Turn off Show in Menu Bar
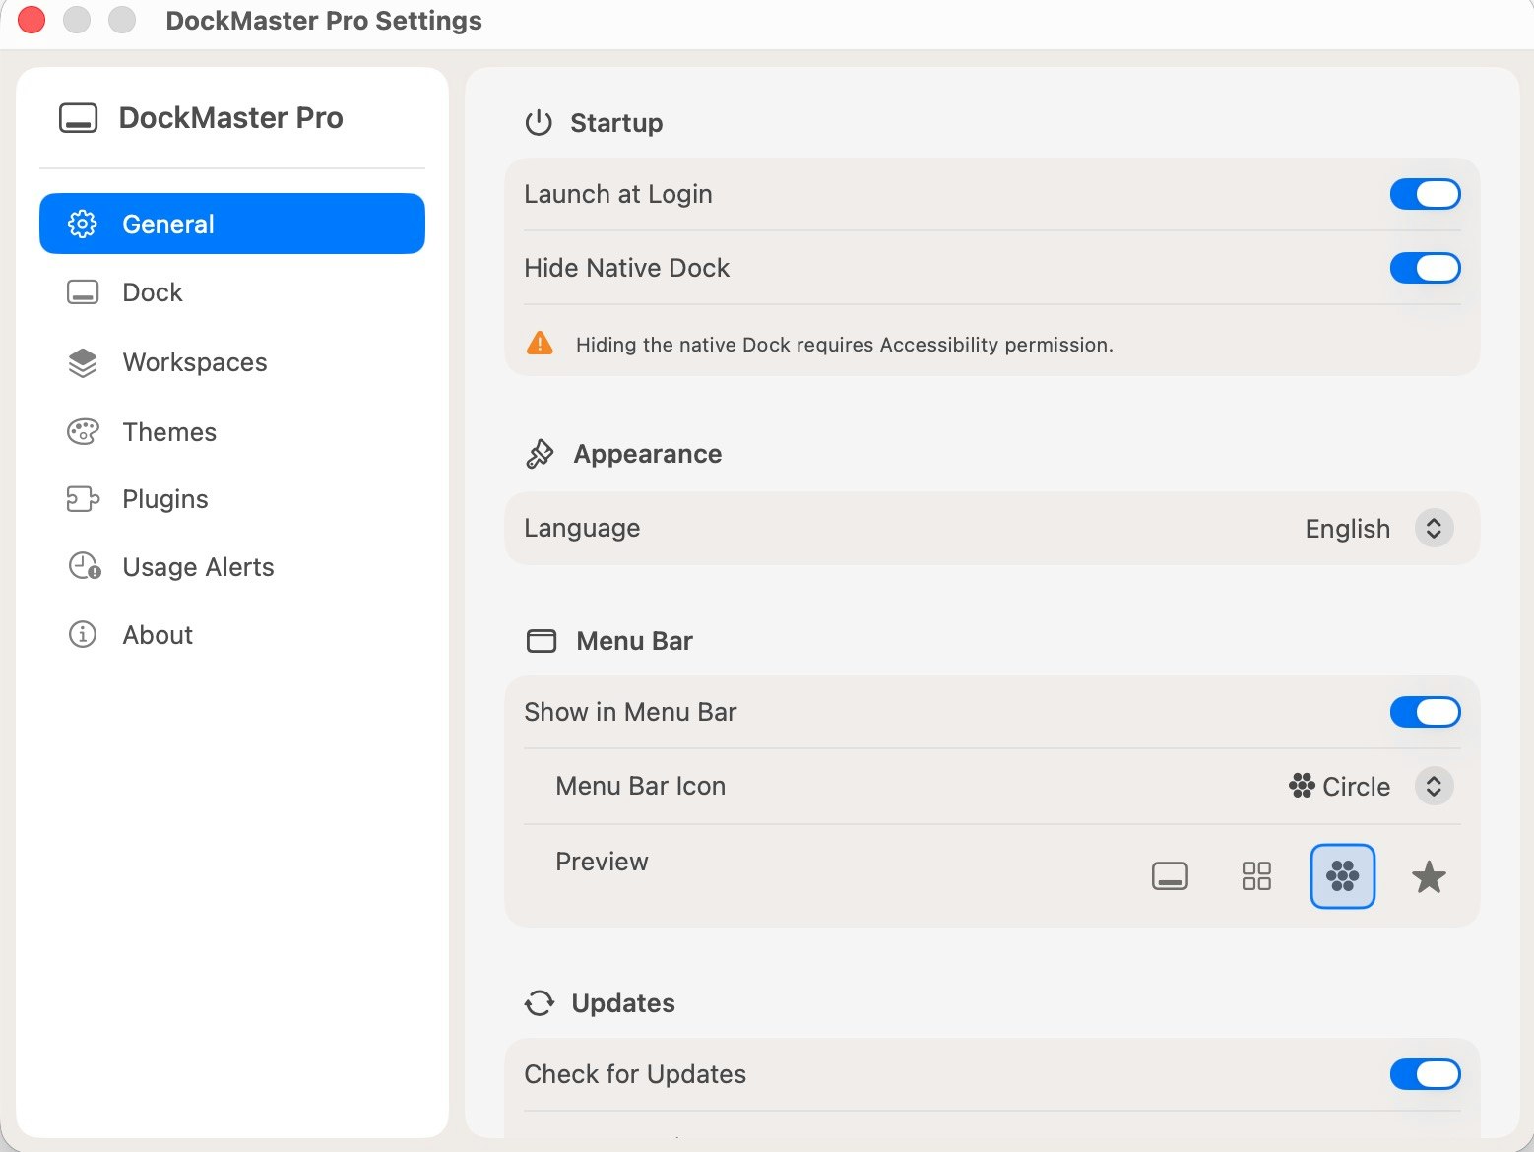Screen dimensions: 1534x1152 [x=1425, y=712]
